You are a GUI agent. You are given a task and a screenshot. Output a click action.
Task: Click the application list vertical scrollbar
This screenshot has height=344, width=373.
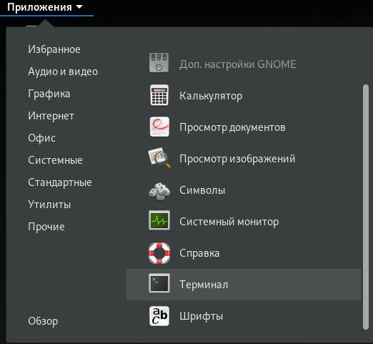[366, 207]
